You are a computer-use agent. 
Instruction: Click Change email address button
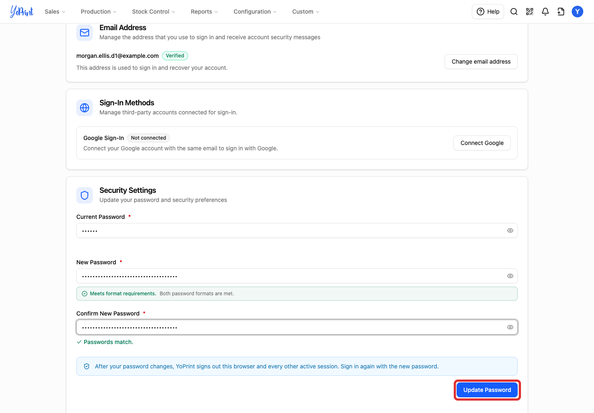click(x=481, y=62)
